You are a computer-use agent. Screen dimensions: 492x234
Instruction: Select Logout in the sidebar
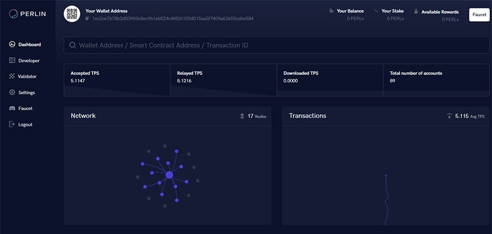[25, 124]
